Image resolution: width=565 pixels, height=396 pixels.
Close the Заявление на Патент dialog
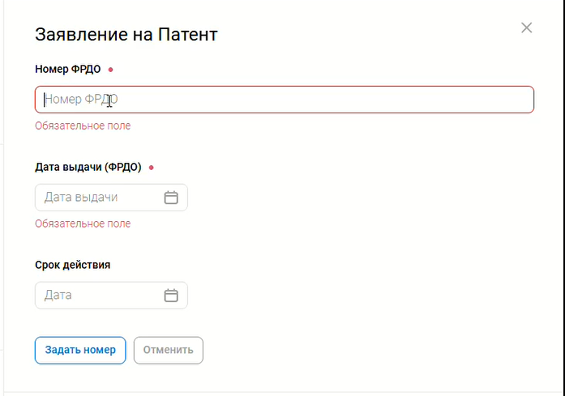coord(526,28)
